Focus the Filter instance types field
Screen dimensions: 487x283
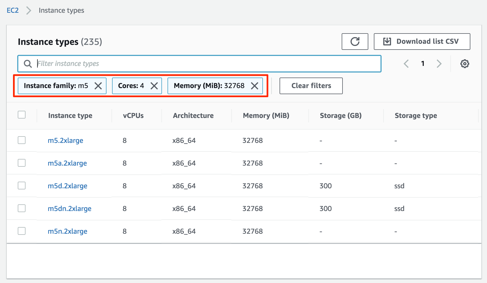(x=199, y=64)
